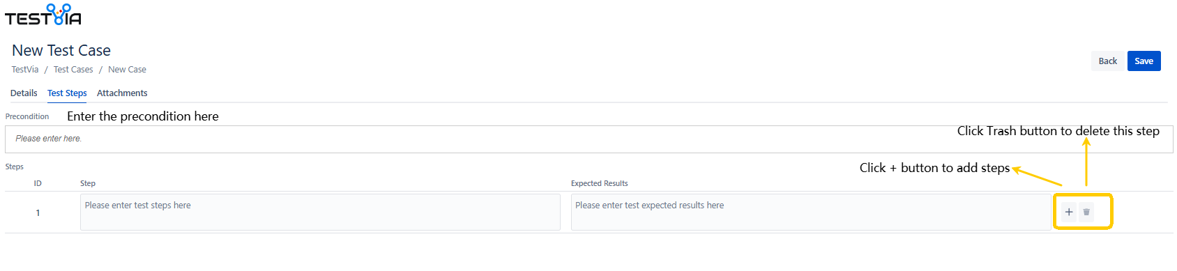Click the New Test Case heading
The width and height of the screenshot is (1177, 271).
61,50
